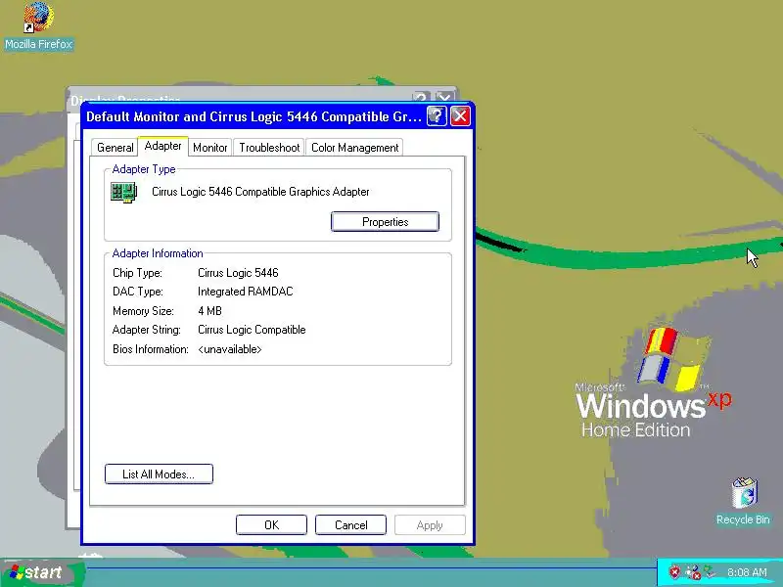Click the taskbar clock showing 8:08 AM

pos(747,572)
